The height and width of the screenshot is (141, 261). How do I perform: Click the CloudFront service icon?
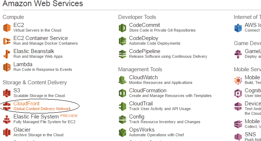(x=7, y=106)
